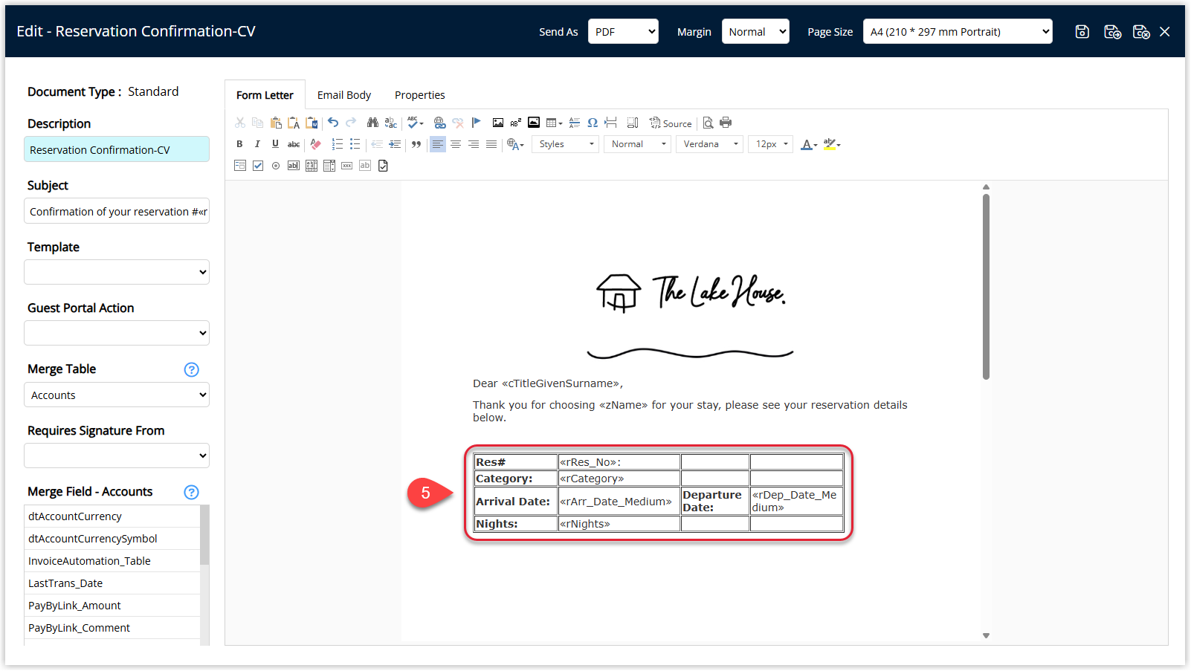
Task: Apply strikethrough formatting
Action: point(294,144)
